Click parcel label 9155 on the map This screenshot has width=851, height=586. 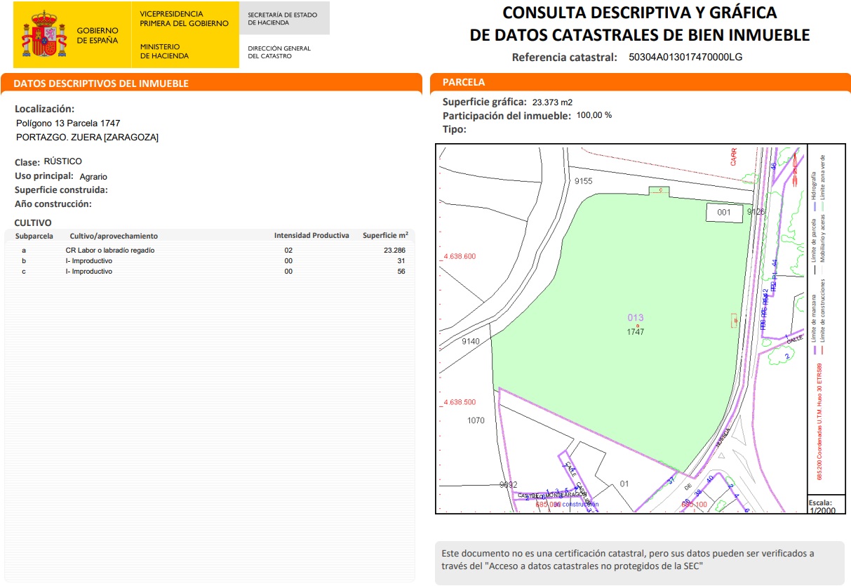coord(584,181)
